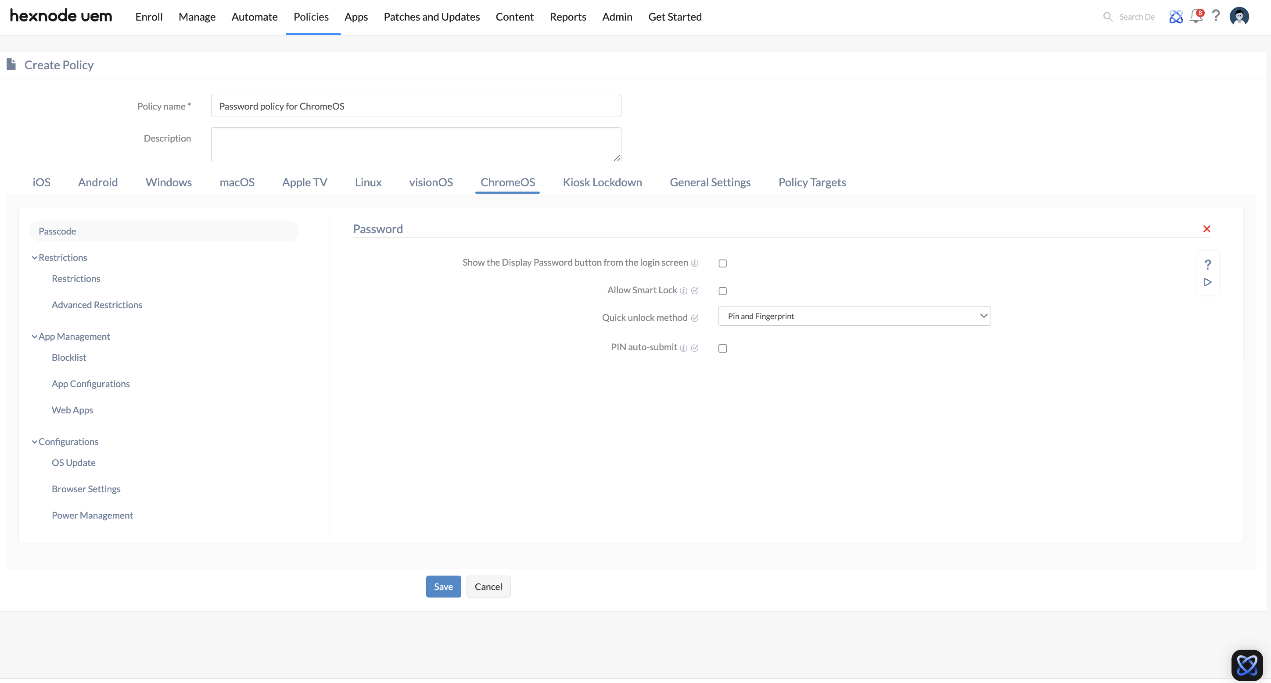Switch to the Linux tab
This screenshot has height=683, width=1271.
tap(368, 182)
